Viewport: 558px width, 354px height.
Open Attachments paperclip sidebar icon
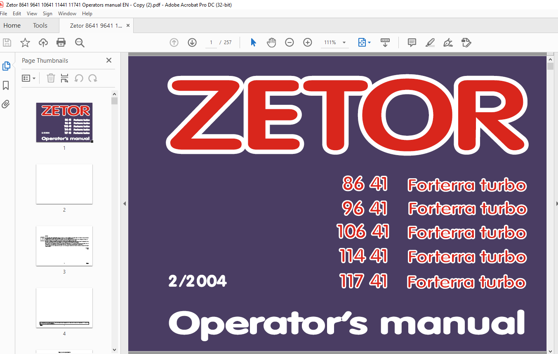[x=6, y=104]
